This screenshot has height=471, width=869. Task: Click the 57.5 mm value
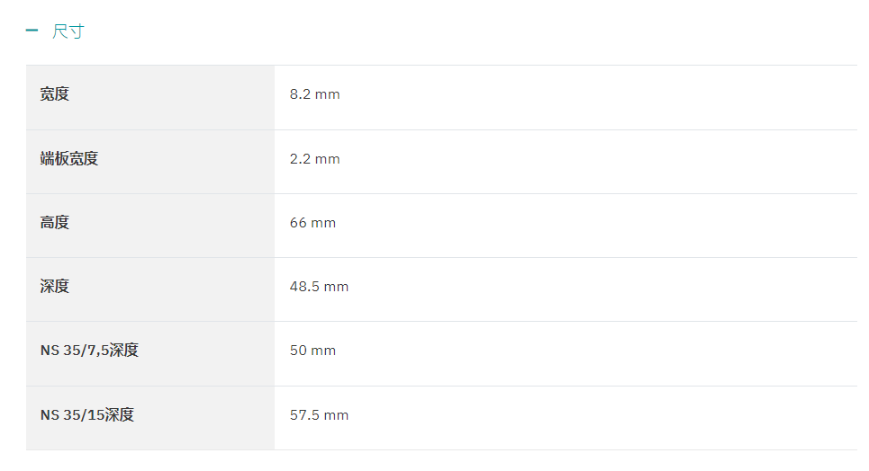coord(319,415)
